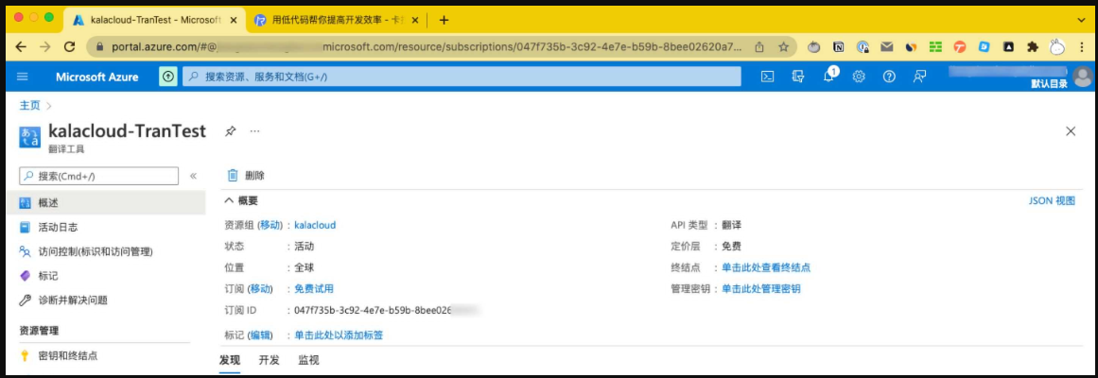Open the rabbit profile avatar
The height and width of the screenshot is (378, 1098).
[1057, 47]
